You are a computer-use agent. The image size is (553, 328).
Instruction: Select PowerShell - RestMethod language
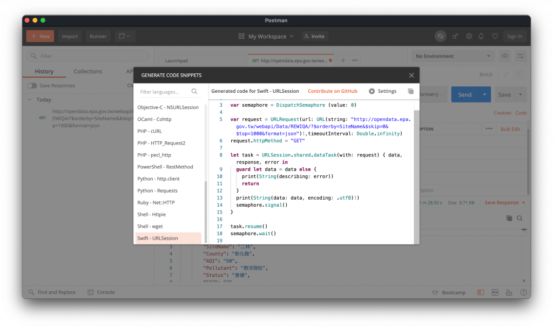click(x=168, y=167)
